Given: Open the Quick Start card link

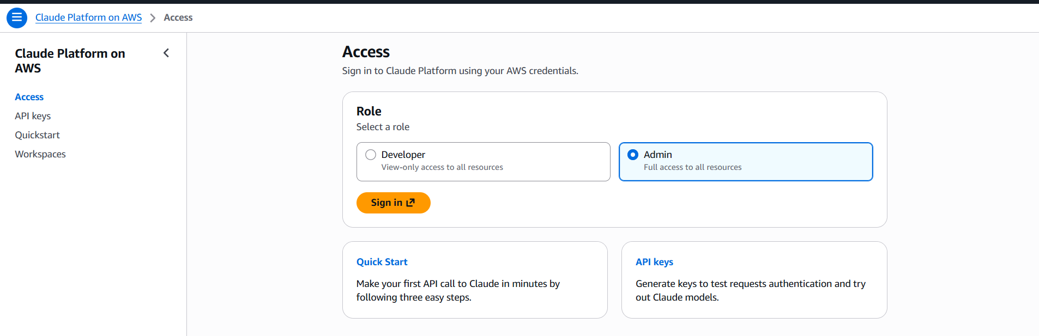Looking at the screenshot, I should (x=382, y=262).
